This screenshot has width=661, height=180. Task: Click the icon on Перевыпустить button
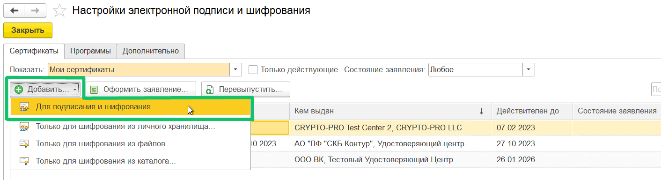(x=210, y=89)
